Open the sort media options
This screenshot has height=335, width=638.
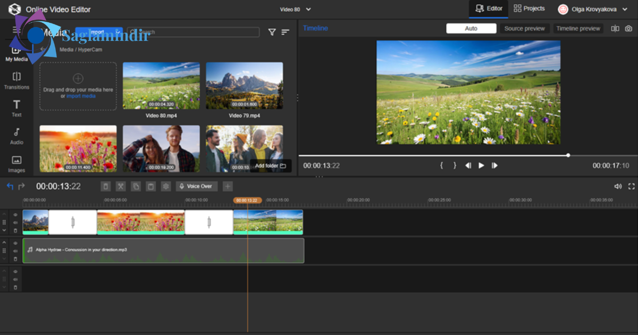(286, 32)
